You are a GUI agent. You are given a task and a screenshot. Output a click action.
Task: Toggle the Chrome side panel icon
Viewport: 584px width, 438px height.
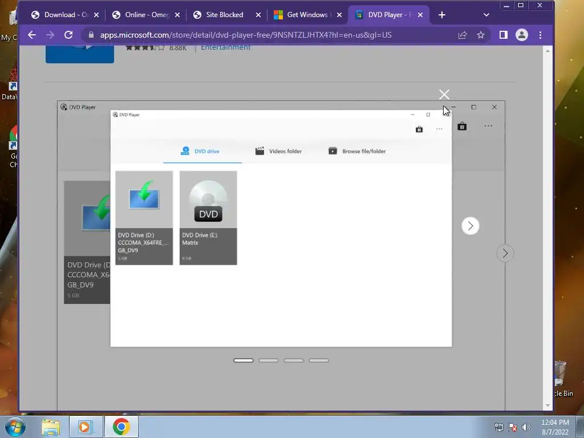coord(504,35)
